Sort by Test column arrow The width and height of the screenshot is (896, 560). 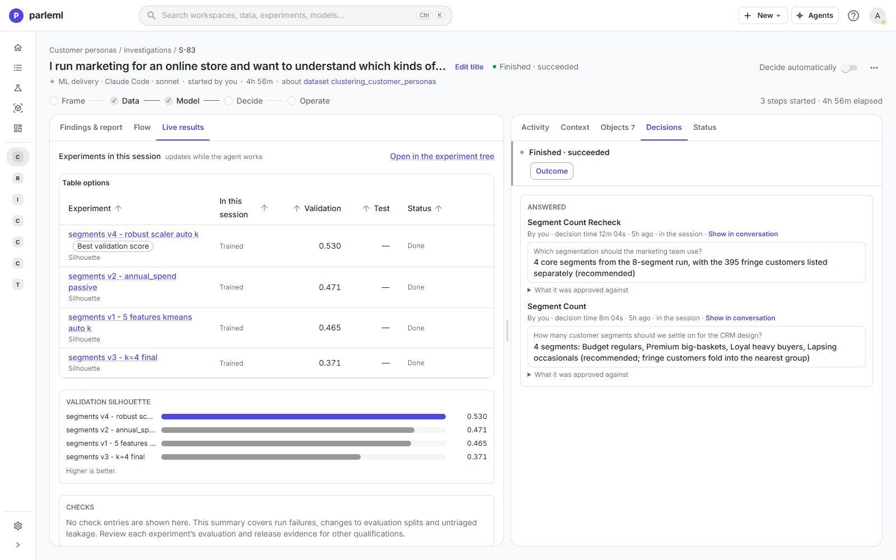366,208
